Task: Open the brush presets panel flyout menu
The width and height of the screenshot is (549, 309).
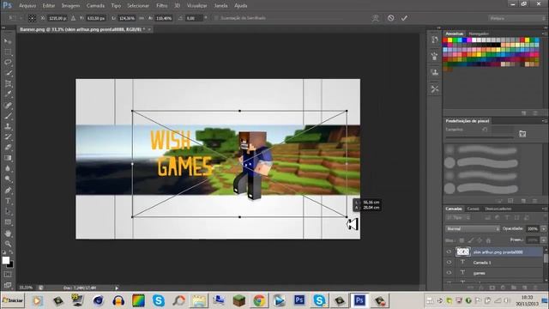Action: pos(545,121)
